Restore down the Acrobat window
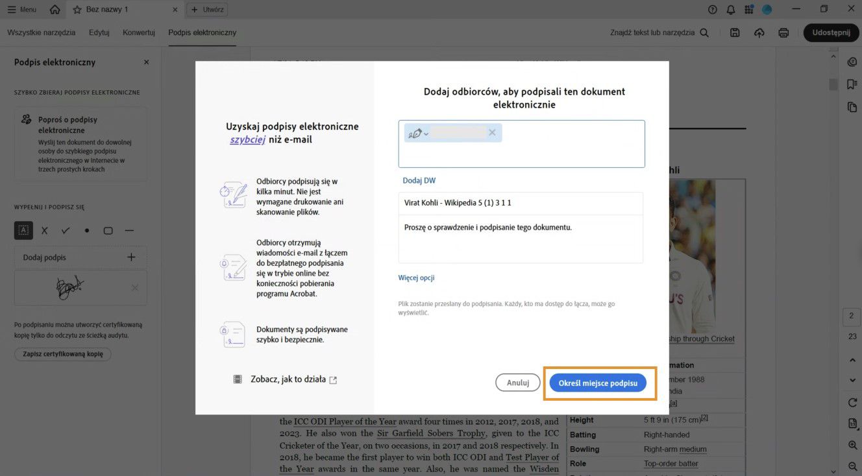This screenshot has width=862, height=476. (x=824, y=9)
